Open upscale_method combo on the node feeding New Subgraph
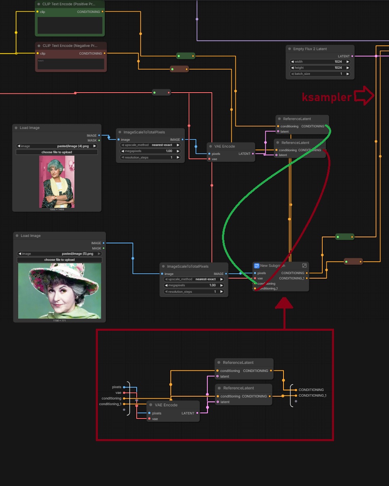 point(194,279)
